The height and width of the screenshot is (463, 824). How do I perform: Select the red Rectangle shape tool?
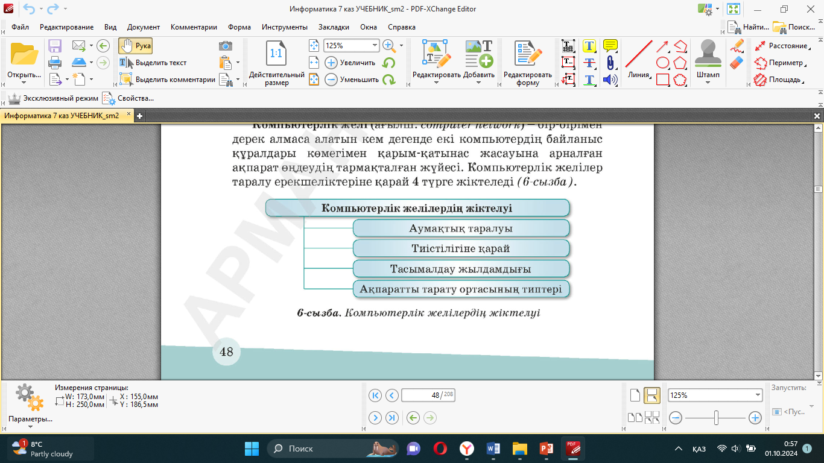663,79
